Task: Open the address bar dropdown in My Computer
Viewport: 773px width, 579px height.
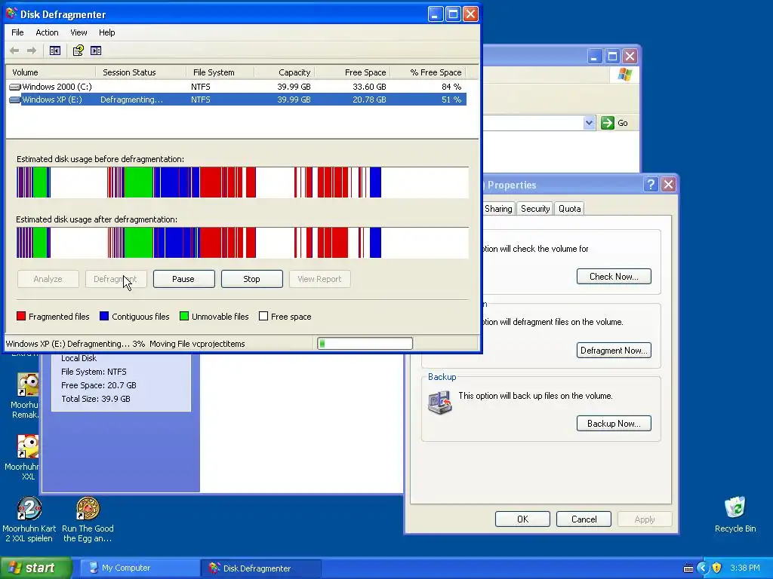Action: coord(589,123)
